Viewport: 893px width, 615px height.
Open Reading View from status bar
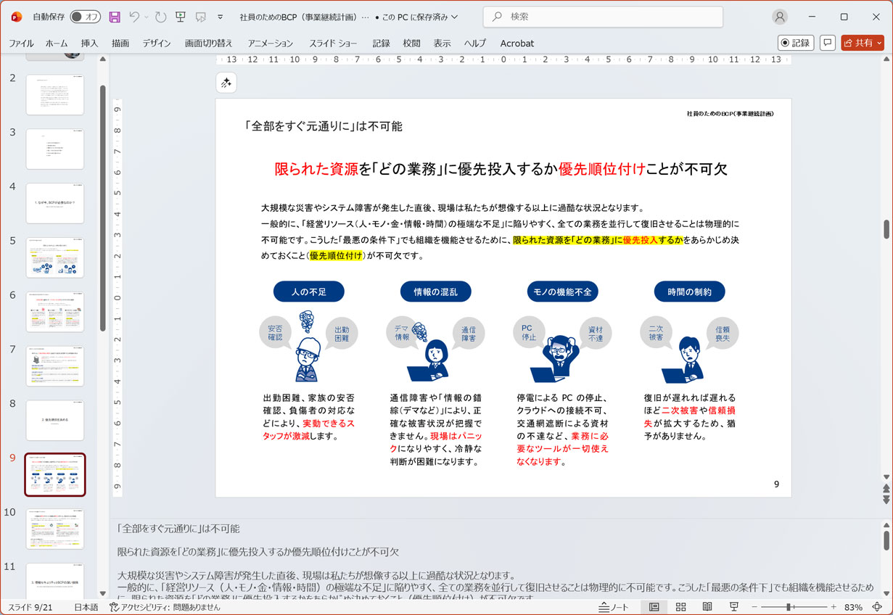pyautogui.click(x=707, y=606)
